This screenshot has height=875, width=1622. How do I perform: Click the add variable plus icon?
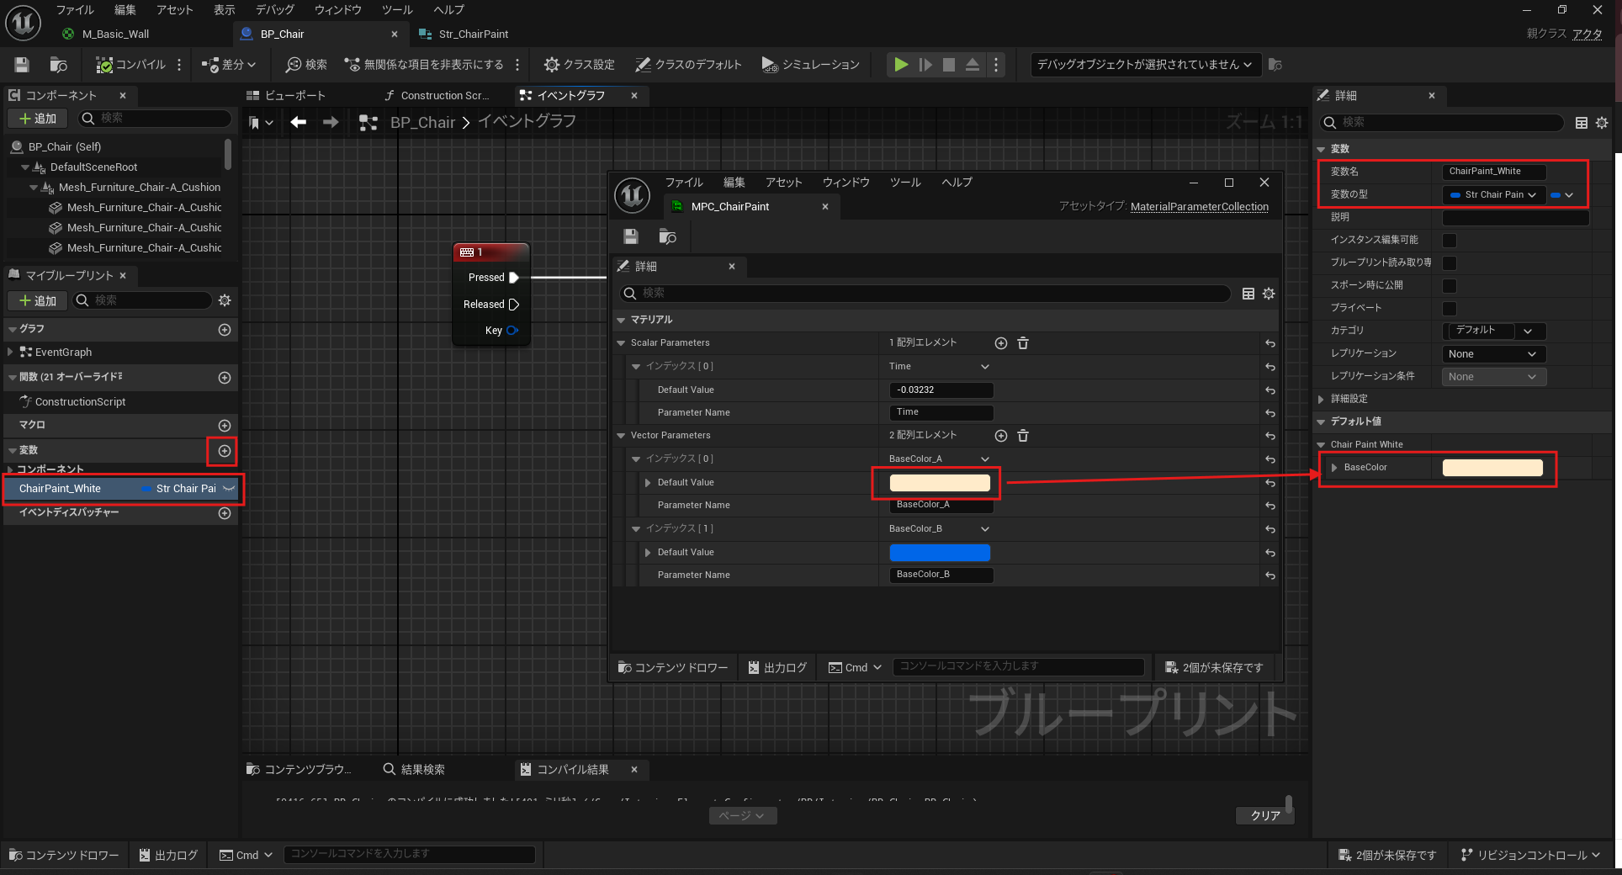click(x=224, y=451)
